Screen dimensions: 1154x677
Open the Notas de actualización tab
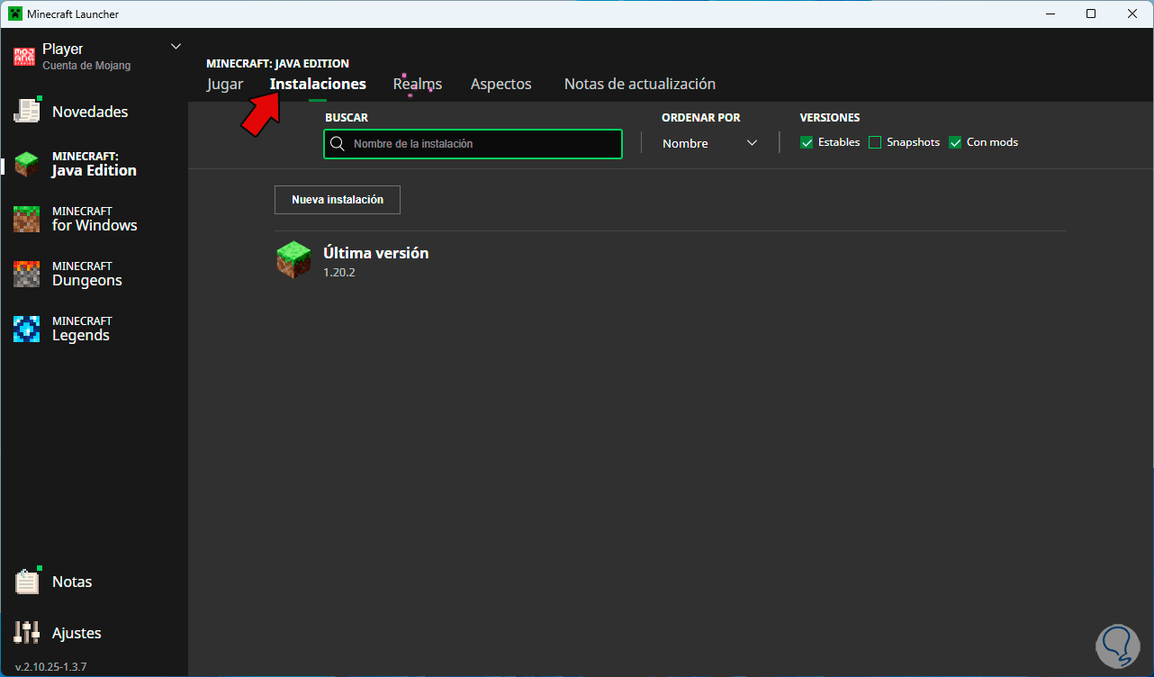tap(640, 84)
